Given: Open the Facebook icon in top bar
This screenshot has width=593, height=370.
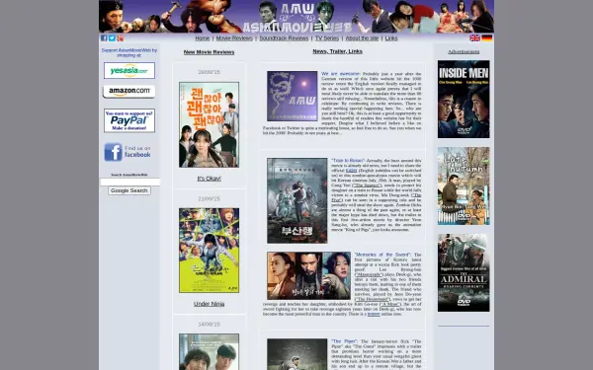Looking at the screenshot, I should click(x=104, y=38).
